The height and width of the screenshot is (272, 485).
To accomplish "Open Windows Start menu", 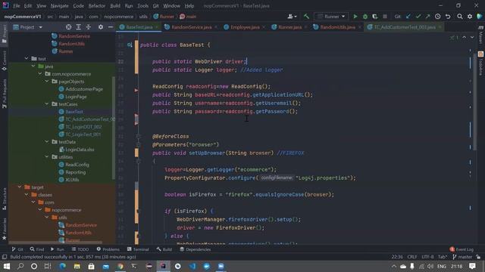I will click(6, 266).
